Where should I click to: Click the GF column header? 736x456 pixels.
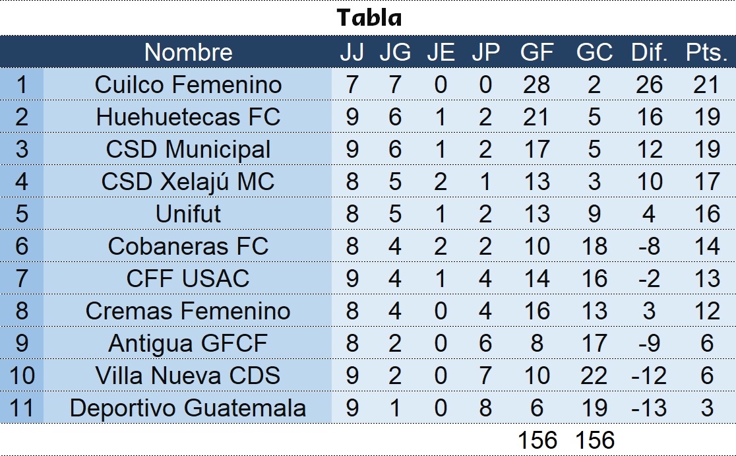point(536,52)
